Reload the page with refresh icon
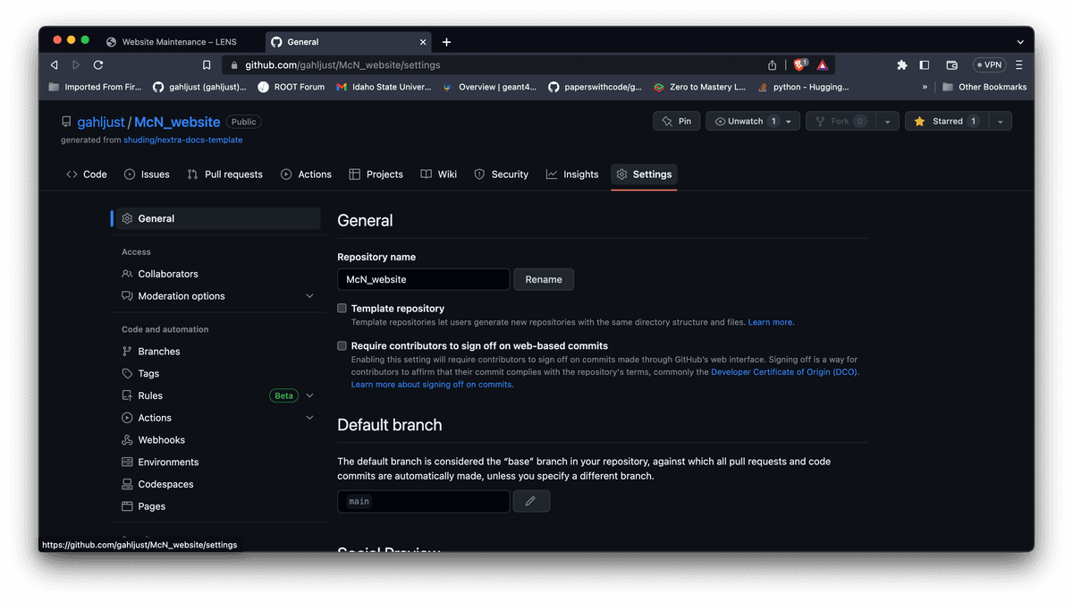 pyautogui.click(x=98, y=65)
